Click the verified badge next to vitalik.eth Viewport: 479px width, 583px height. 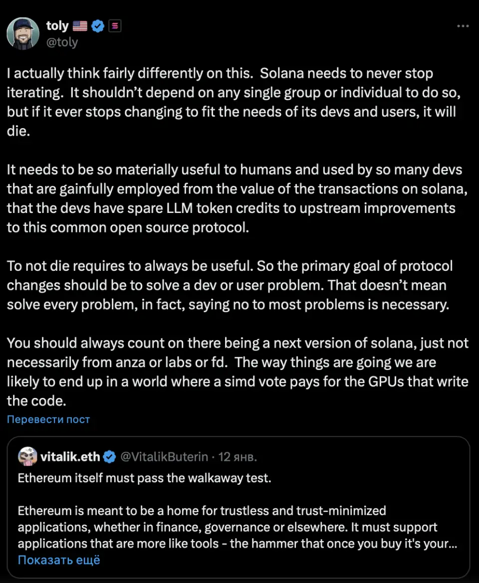[109, 456]
